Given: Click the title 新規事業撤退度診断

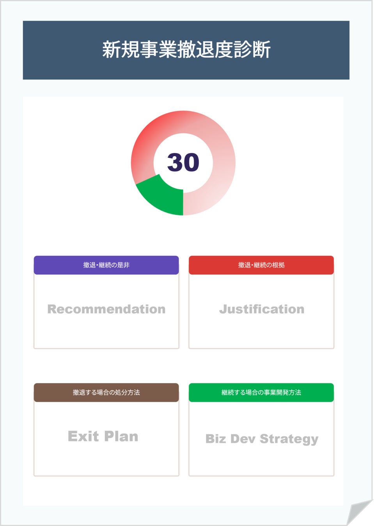Looking at the screenshot, I should click(186, 50).
